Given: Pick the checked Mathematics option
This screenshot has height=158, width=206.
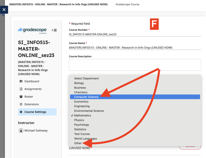Looking at the screenshot, I should pos(82,115).
